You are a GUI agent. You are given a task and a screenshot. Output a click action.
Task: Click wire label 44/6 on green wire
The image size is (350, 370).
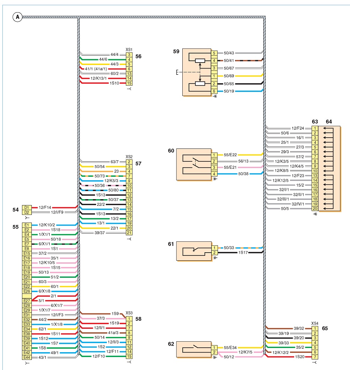tap(103, 59)
